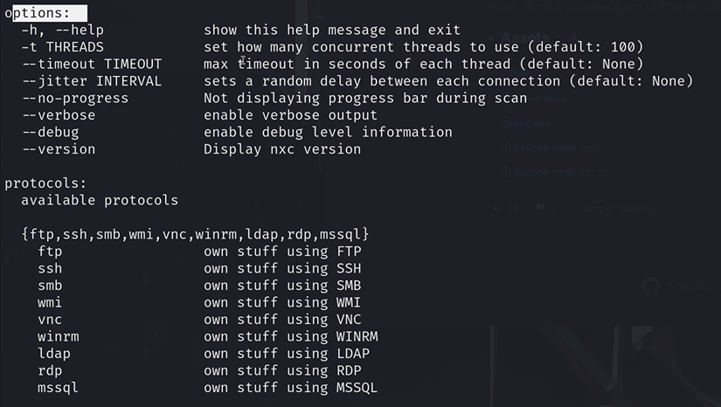Click the '-t THREADS' option text
Viewport: 721px width, 407px height.
coord(63,47)
